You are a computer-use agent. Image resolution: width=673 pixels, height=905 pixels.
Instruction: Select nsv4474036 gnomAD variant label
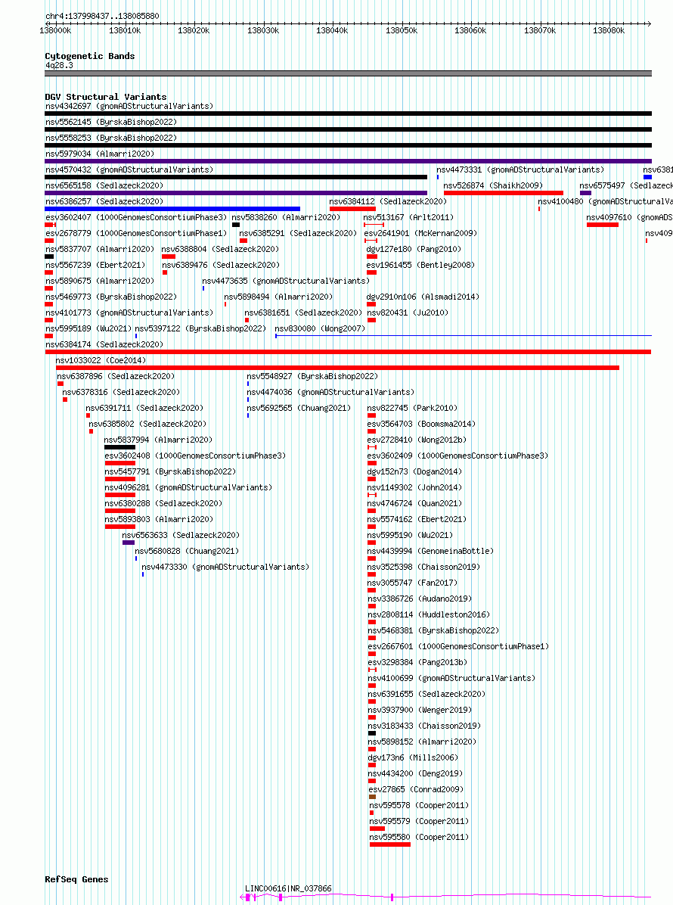click(x=330, y=392)
